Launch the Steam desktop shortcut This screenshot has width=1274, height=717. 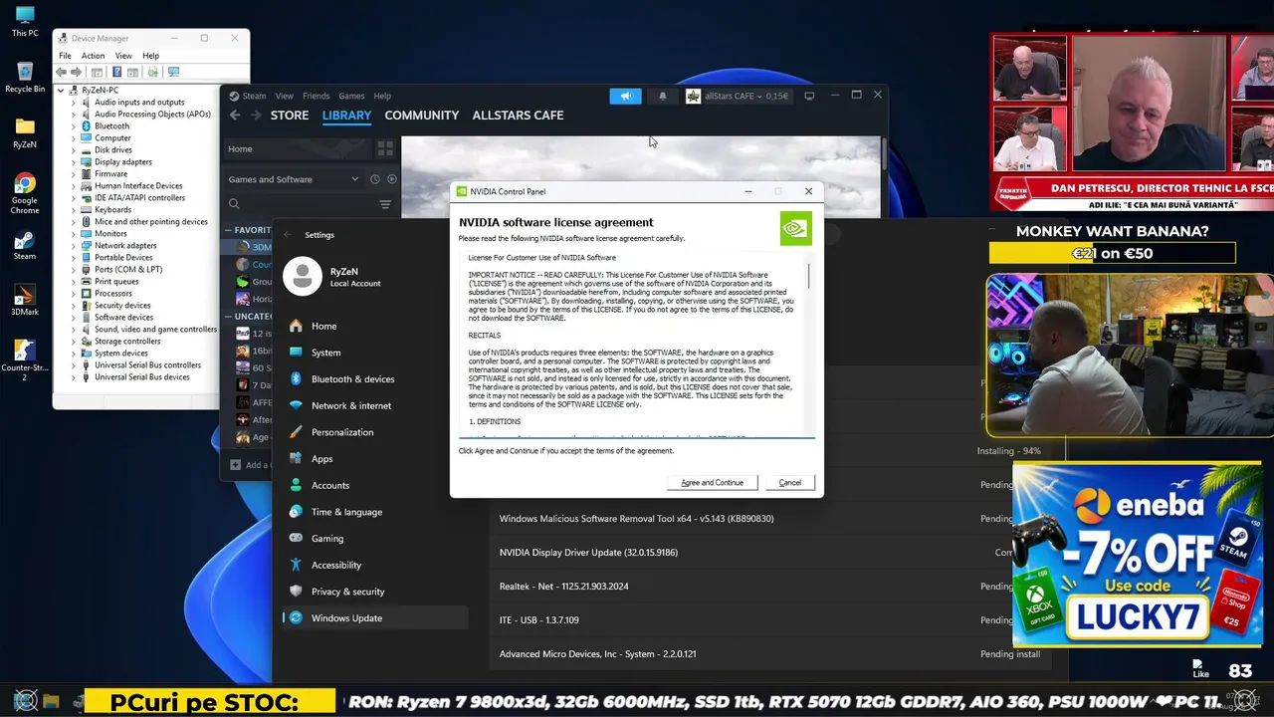click(25, 244)
